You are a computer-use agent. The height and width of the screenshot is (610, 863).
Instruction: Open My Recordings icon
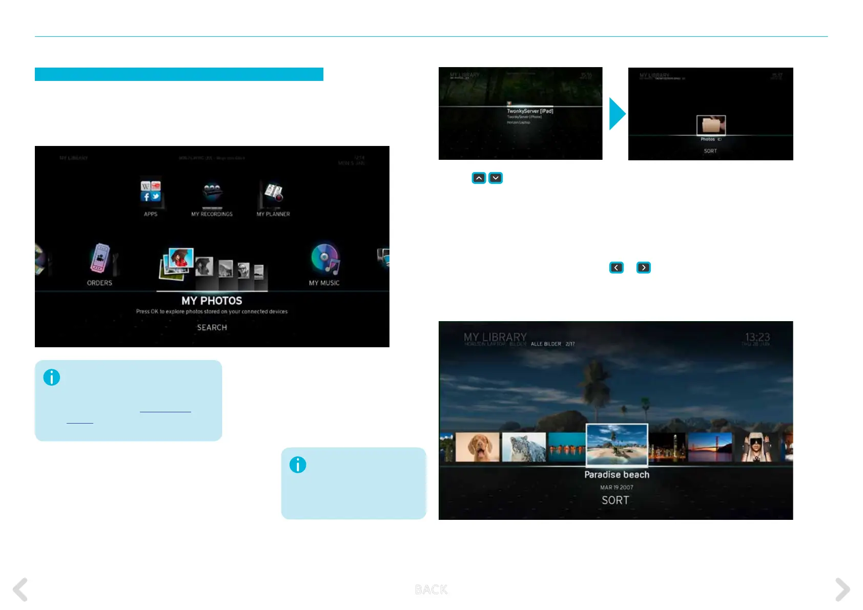pos(212,194)
